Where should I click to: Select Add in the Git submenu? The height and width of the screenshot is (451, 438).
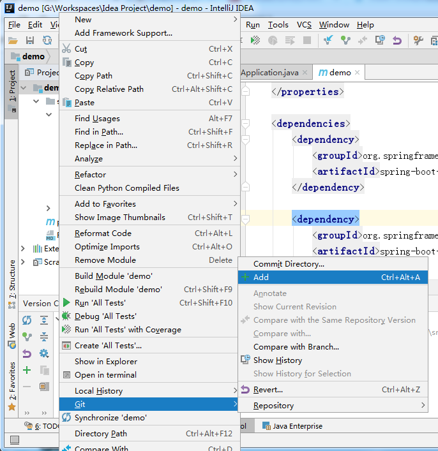pyautogui.click(x=333, y=277)
